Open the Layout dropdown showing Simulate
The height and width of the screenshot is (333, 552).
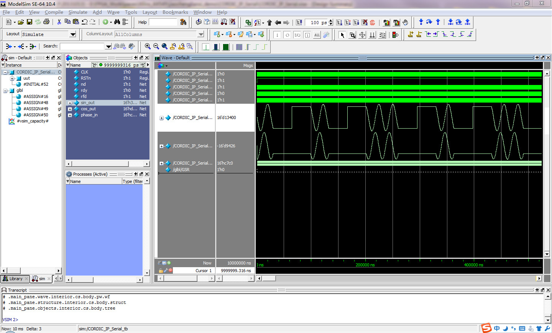[72, 34]
